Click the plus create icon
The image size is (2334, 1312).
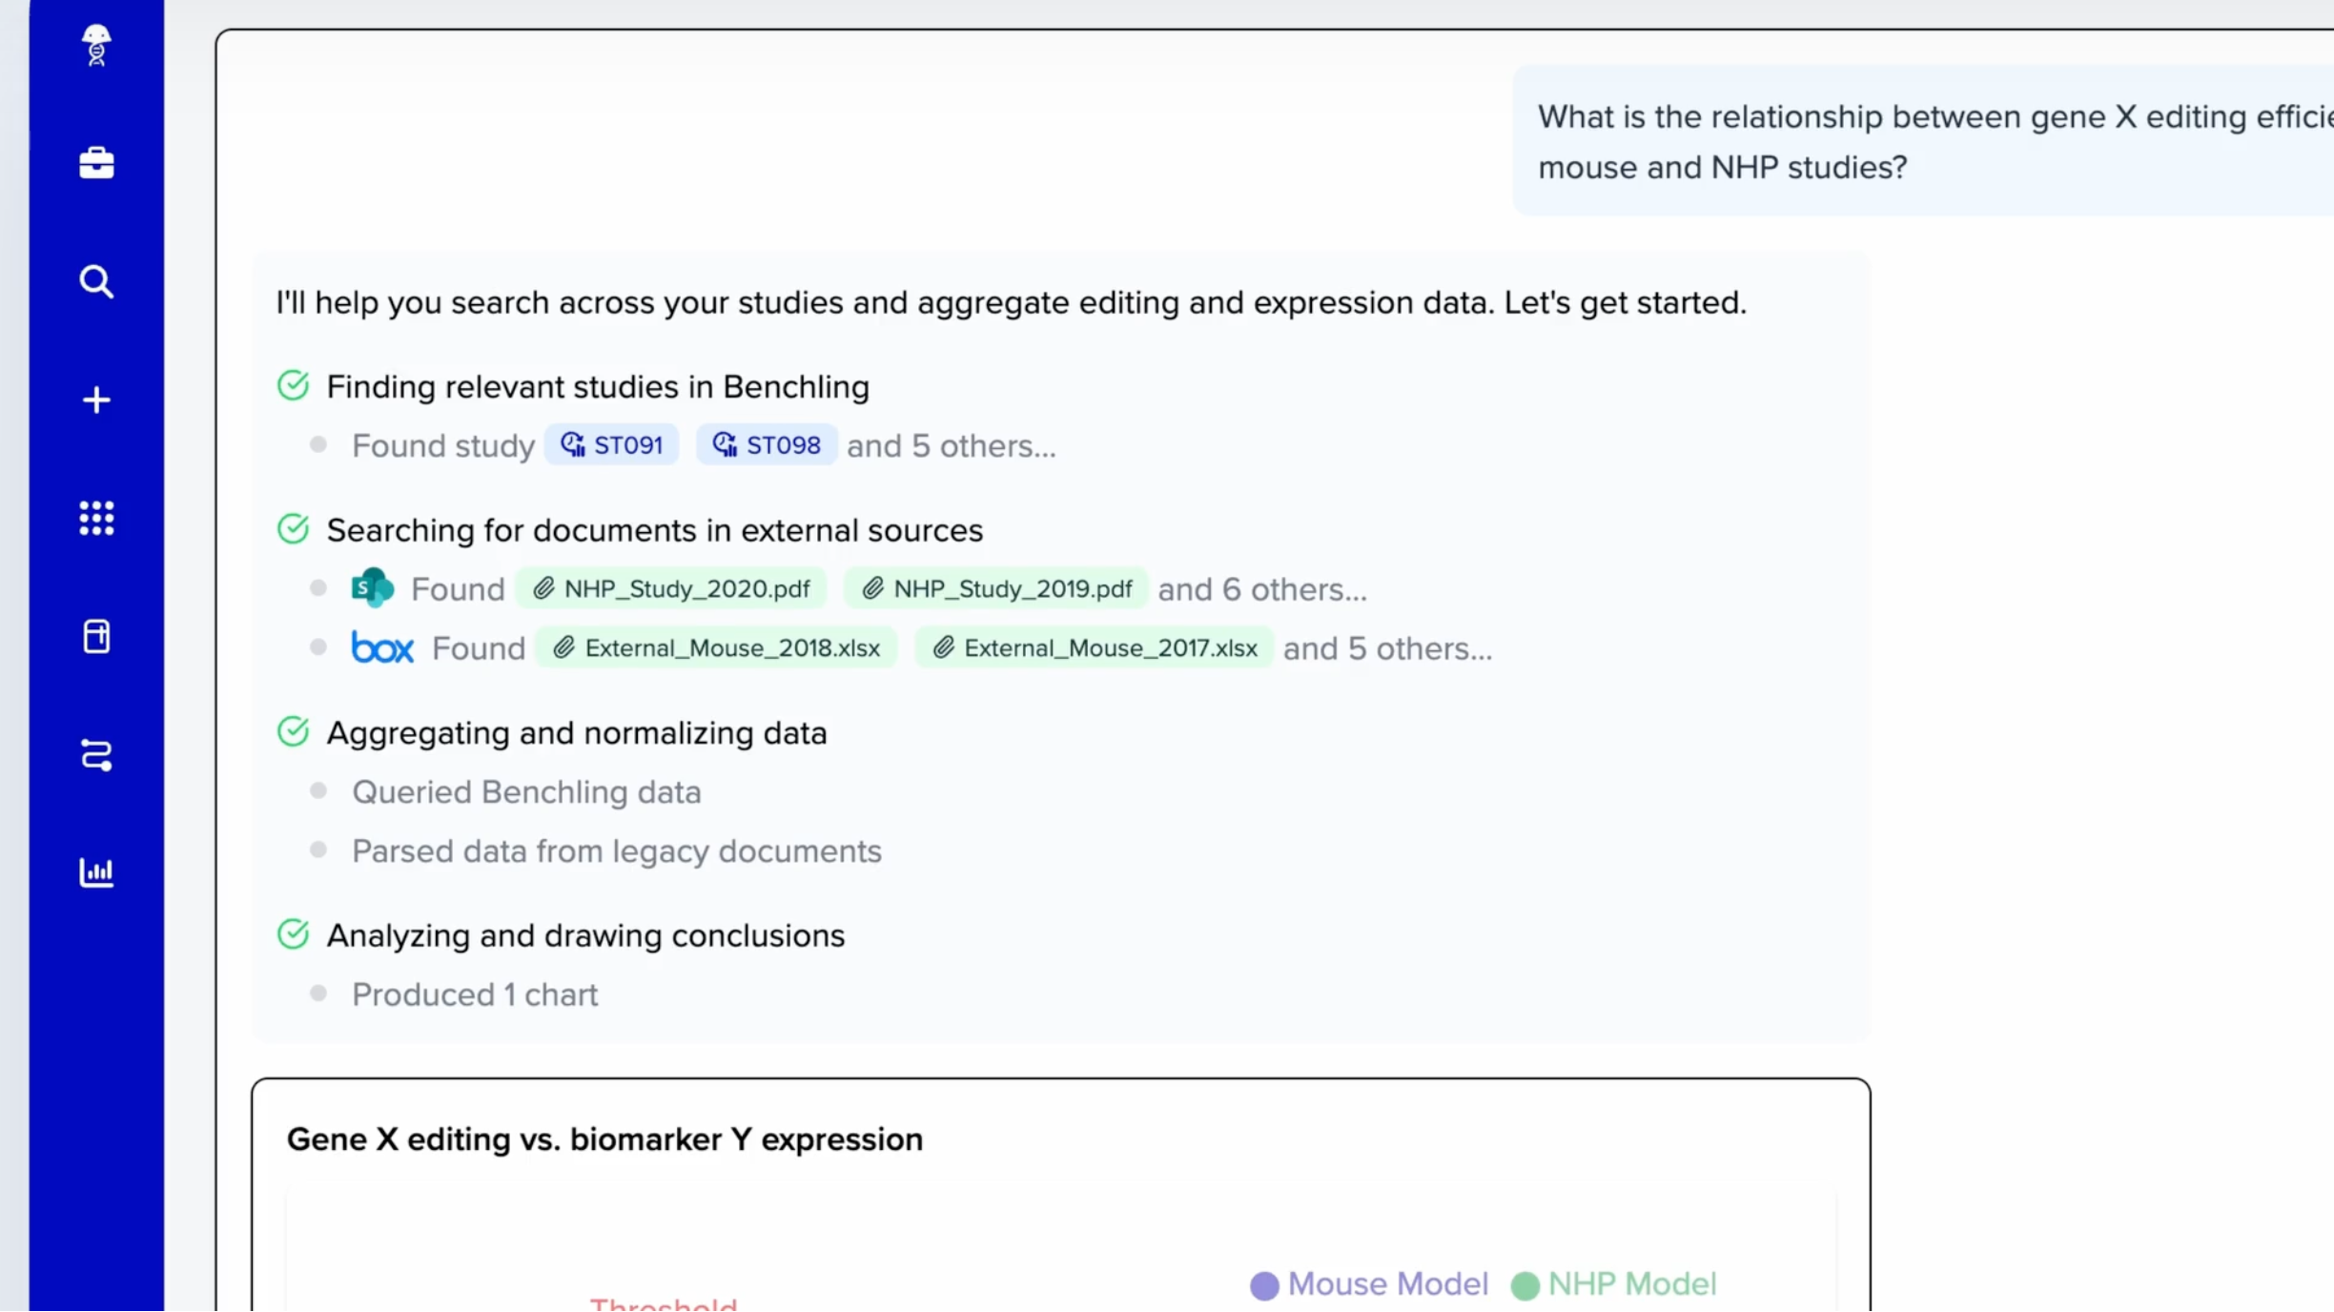coord(96,400)
